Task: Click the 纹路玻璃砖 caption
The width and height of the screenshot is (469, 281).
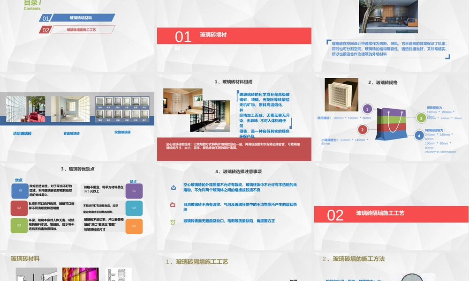Action: tap(122, 132)
